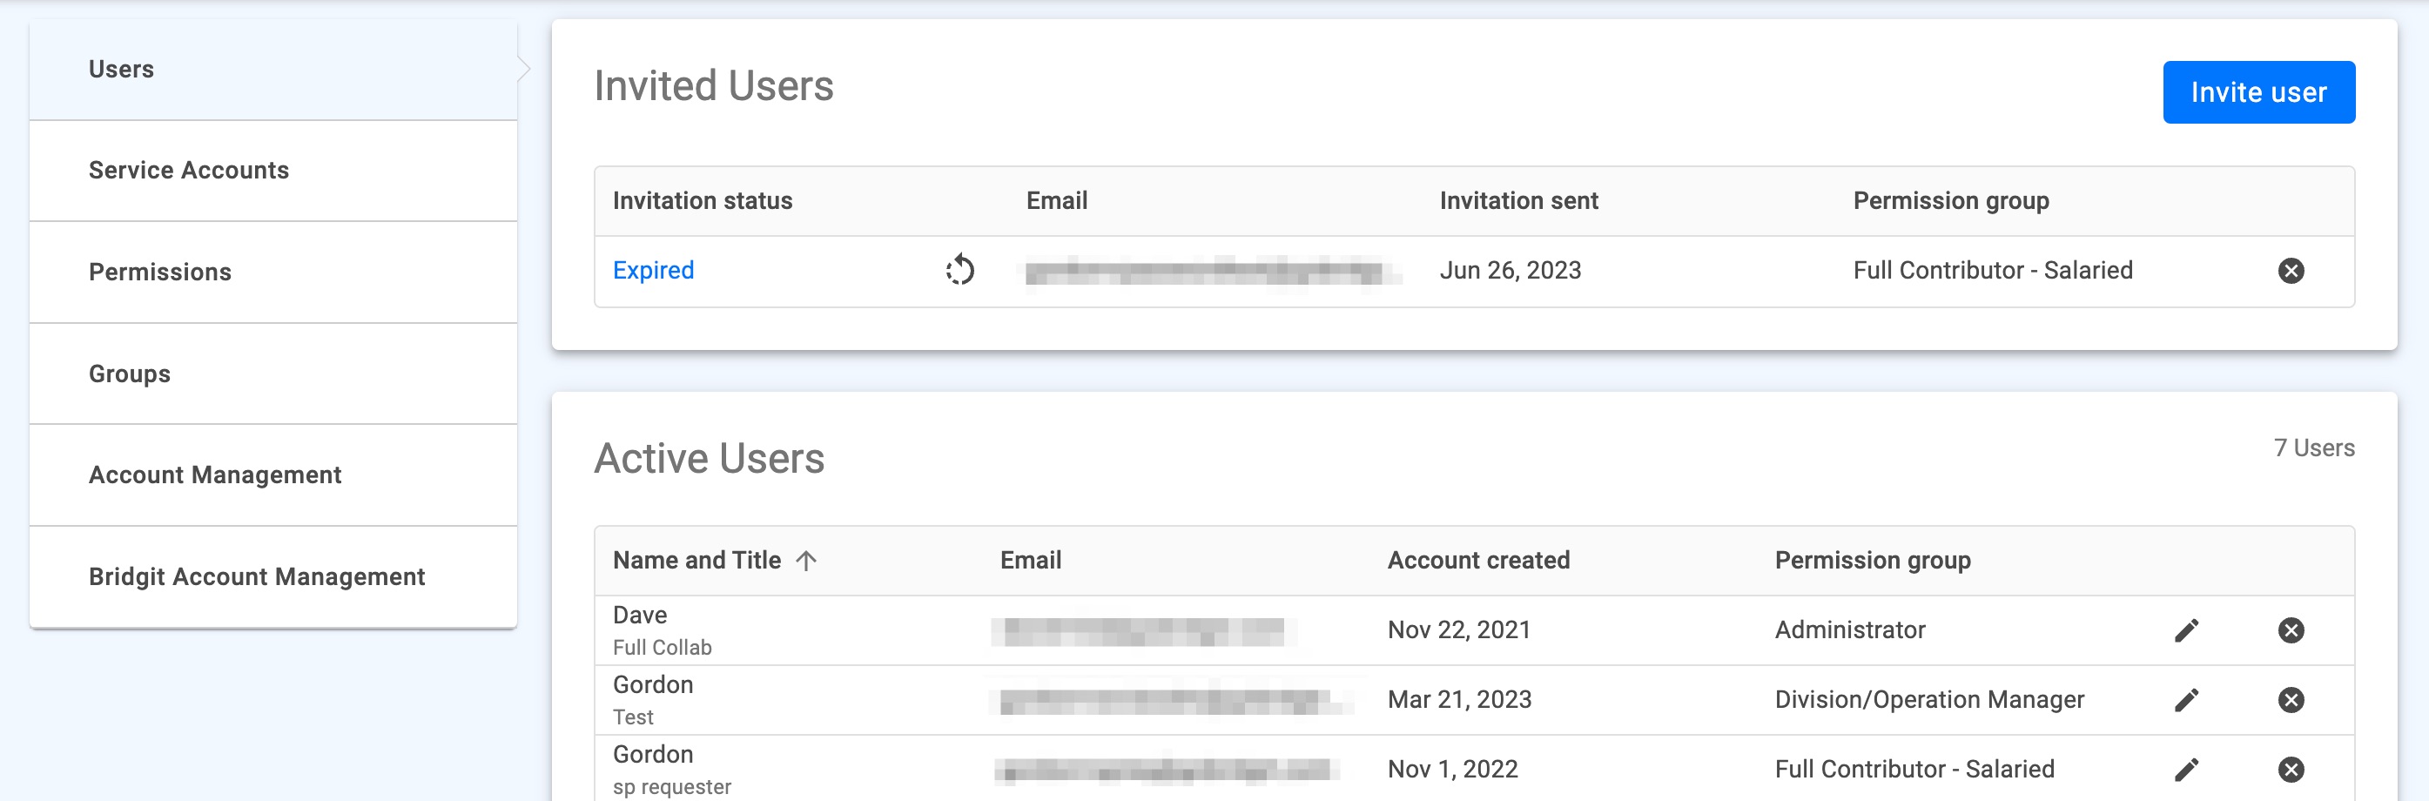
Task: Go to the Permissions section
Action: tap(273, 273)
